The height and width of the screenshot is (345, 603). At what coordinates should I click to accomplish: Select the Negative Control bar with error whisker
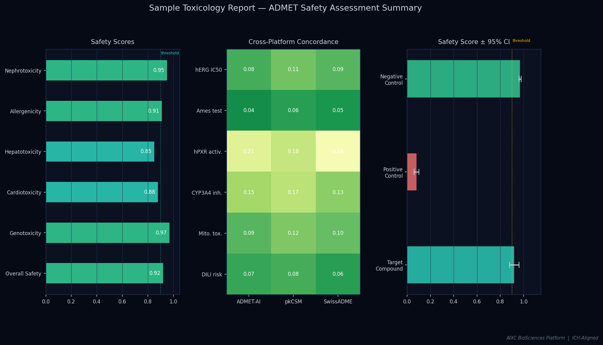(462, 80)
